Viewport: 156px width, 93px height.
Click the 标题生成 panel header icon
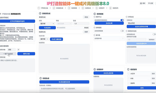pos(41,78)
